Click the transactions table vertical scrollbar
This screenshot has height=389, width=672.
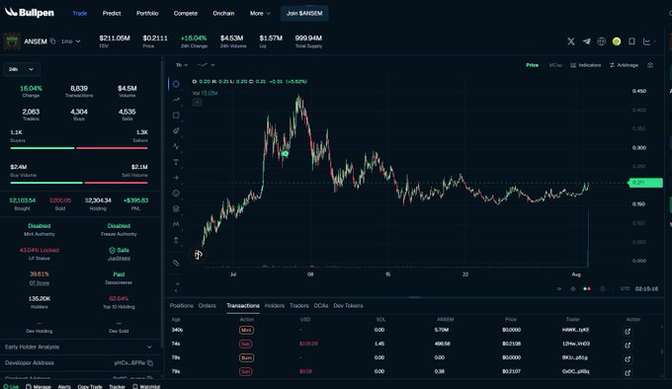pos(662,351)
